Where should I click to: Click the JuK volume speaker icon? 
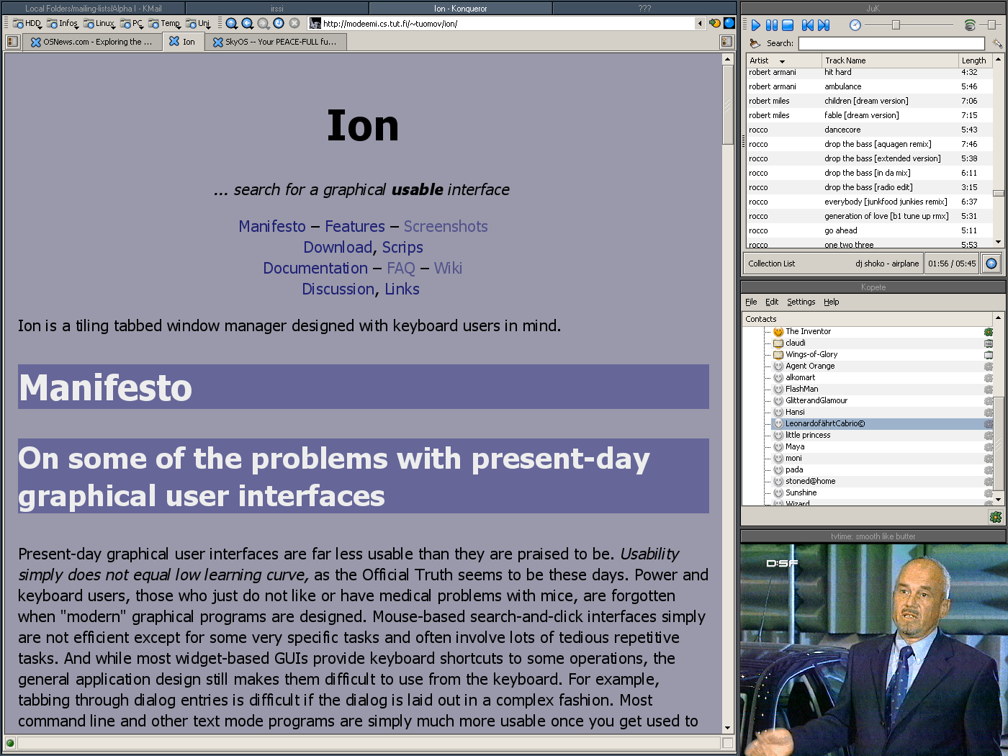pos(970,25)
